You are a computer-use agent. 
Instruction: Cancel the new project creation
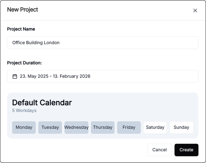tap(159, 150)
